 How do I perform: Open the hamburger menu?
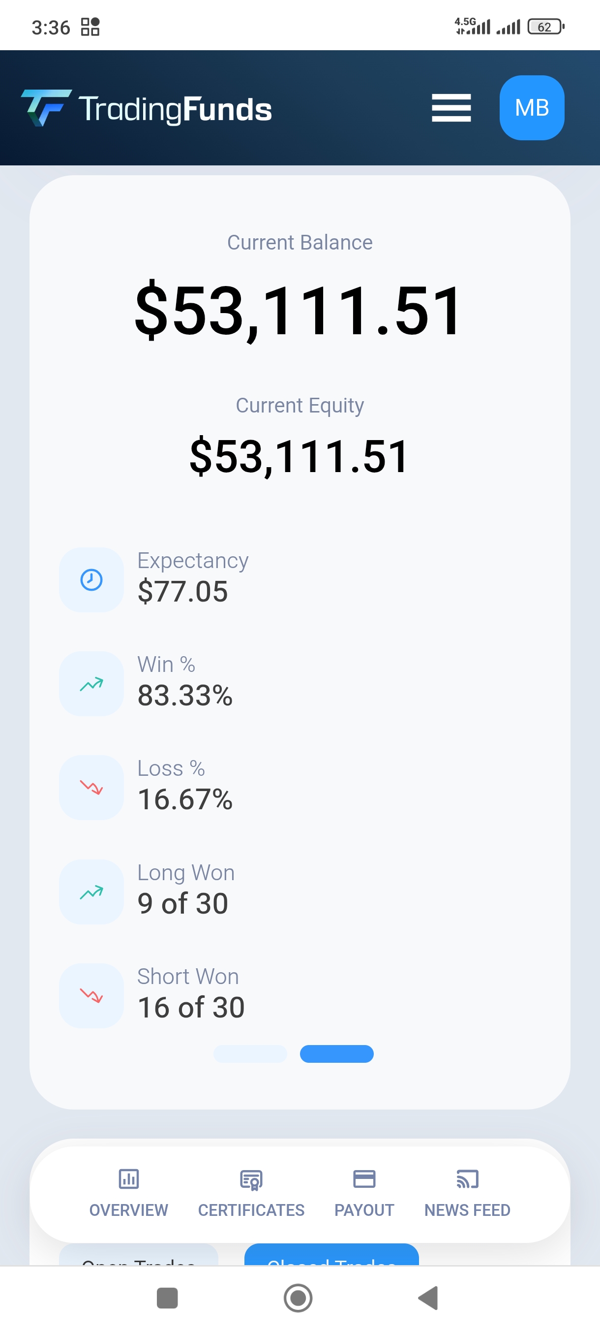click(x=451, y=108)
